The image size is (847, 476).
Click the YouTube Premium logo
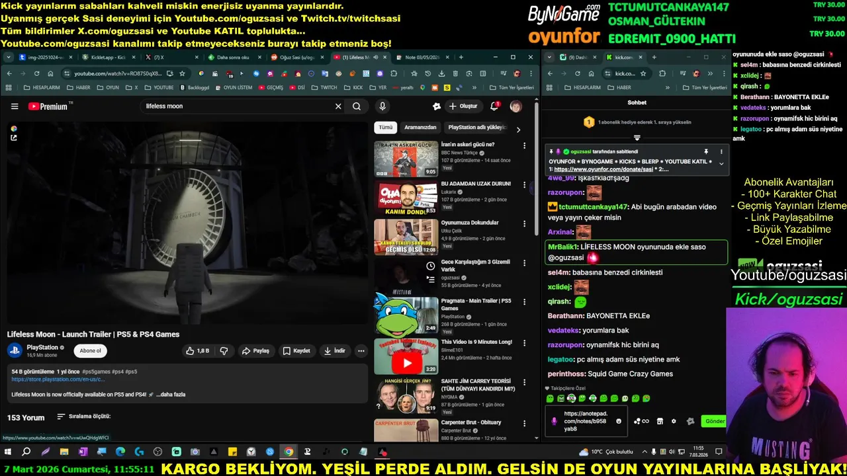48,106
